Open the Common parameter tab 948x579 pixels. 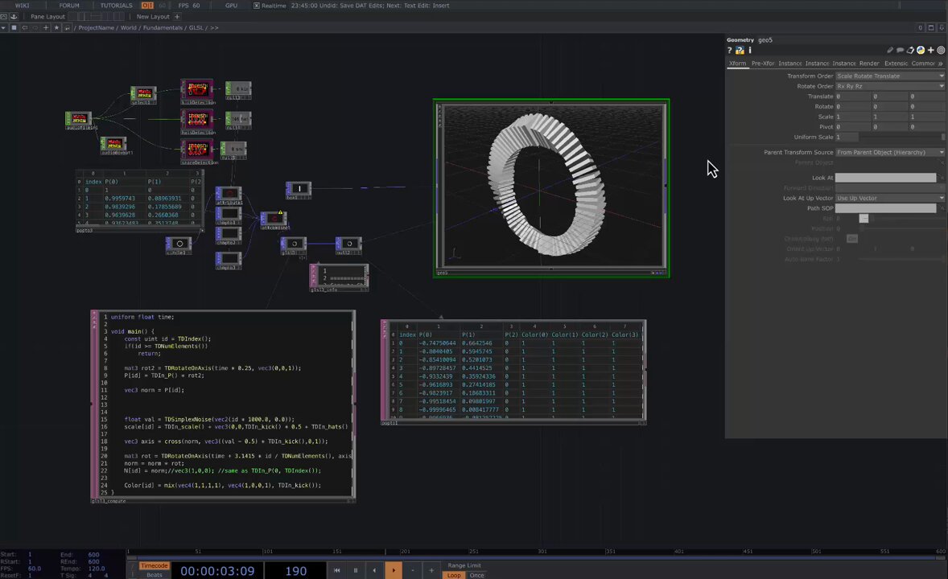(x=923, y=64)
